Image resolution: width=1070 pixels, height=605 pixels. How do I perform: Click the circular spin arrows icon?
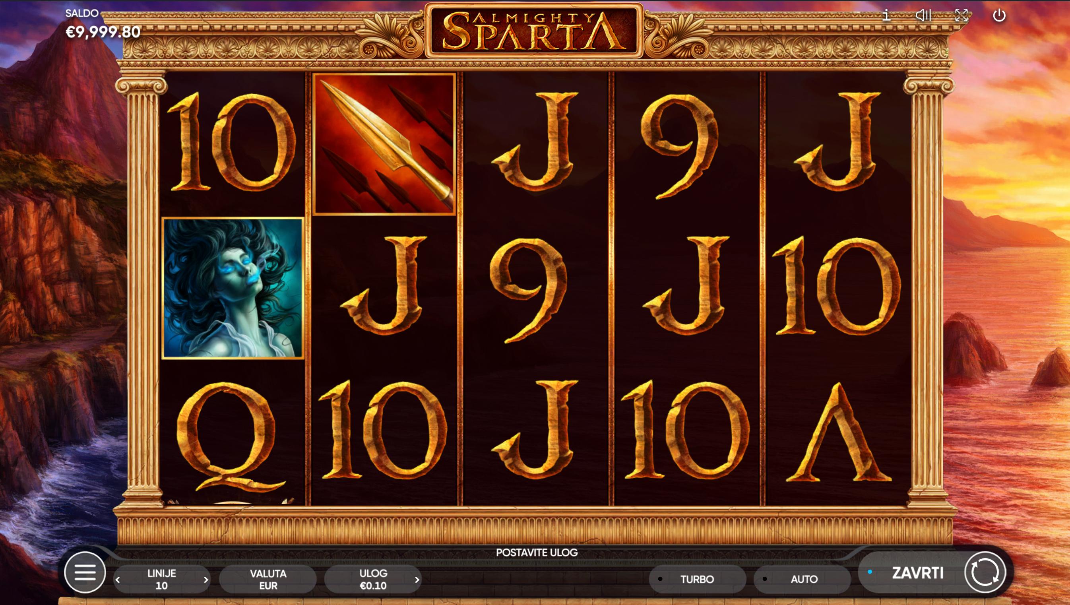[985, 572]
